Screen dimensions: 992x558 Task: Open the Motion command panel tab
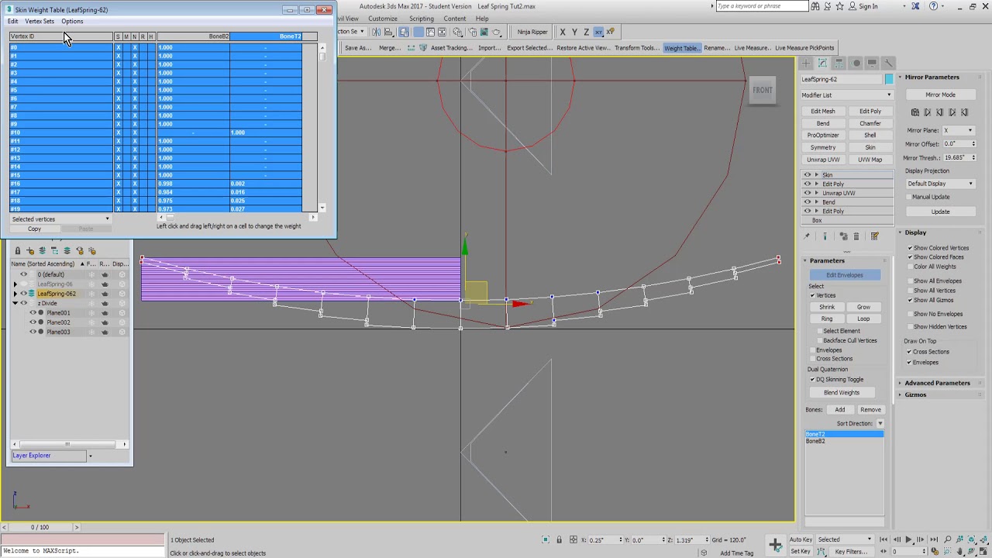(x=856, y=63)
